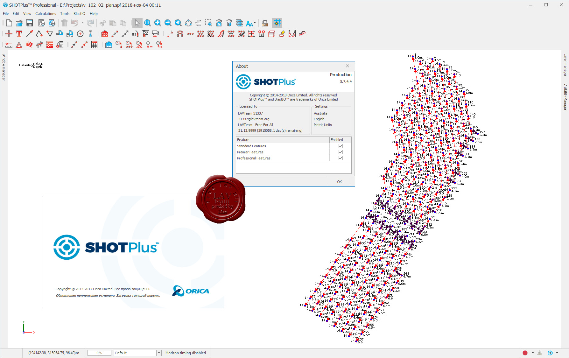569x358 pixels.
Task: Click the red cube 3D icon
Action: (x=272, y=34)
